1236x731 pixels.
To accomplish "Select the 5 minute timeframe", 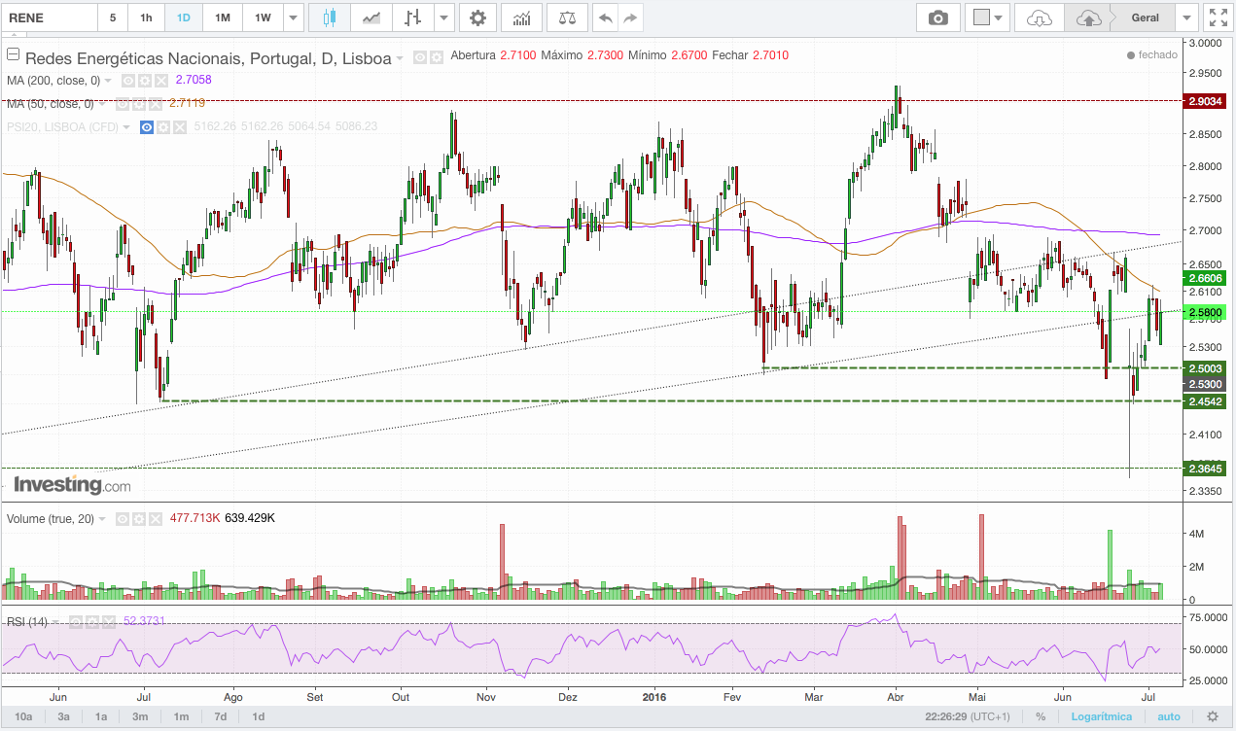I will pos(113,17).
